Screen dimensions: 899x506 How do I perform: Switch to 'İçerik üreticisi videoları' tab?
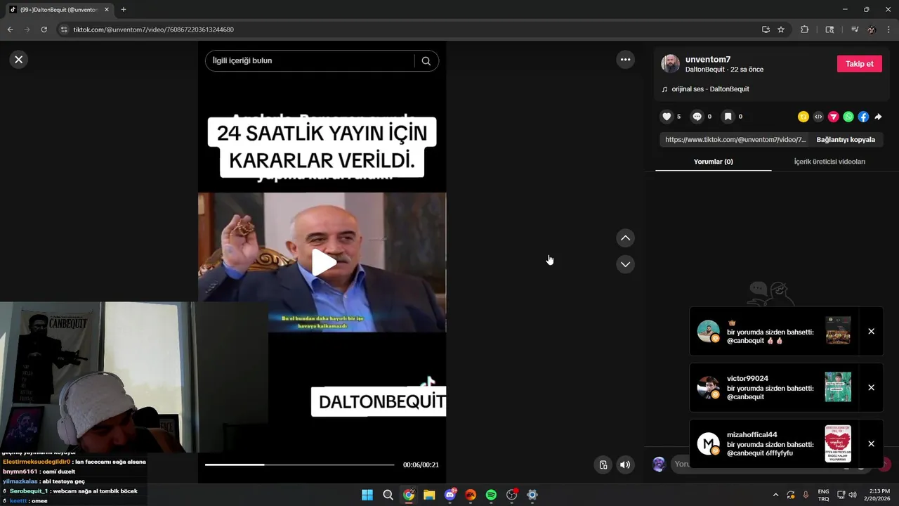coord(829,162)
